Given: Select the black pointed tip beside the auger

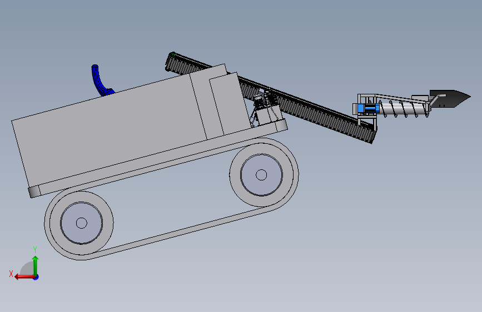Looking at the screenshot, I should [450, 99].
